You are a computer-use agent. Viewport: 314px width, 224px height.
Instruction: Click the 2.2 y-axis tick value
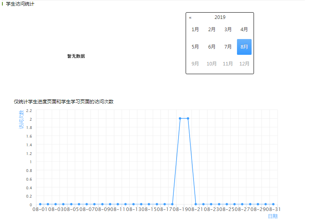click(29, 110)
